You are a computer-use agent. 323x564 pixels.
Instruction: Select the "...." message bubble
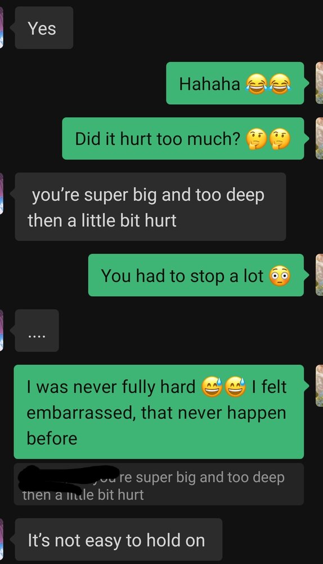pos(37,330)
